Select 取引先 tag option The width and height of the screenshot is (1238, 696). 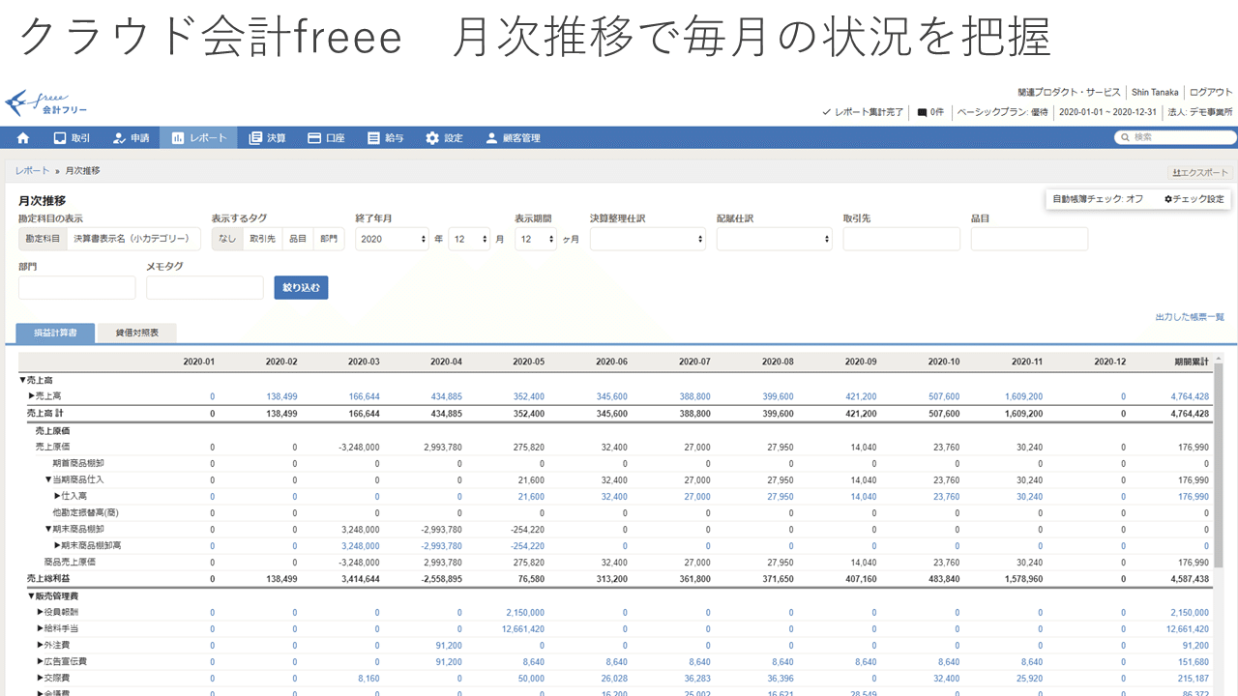tap(262, 238)
